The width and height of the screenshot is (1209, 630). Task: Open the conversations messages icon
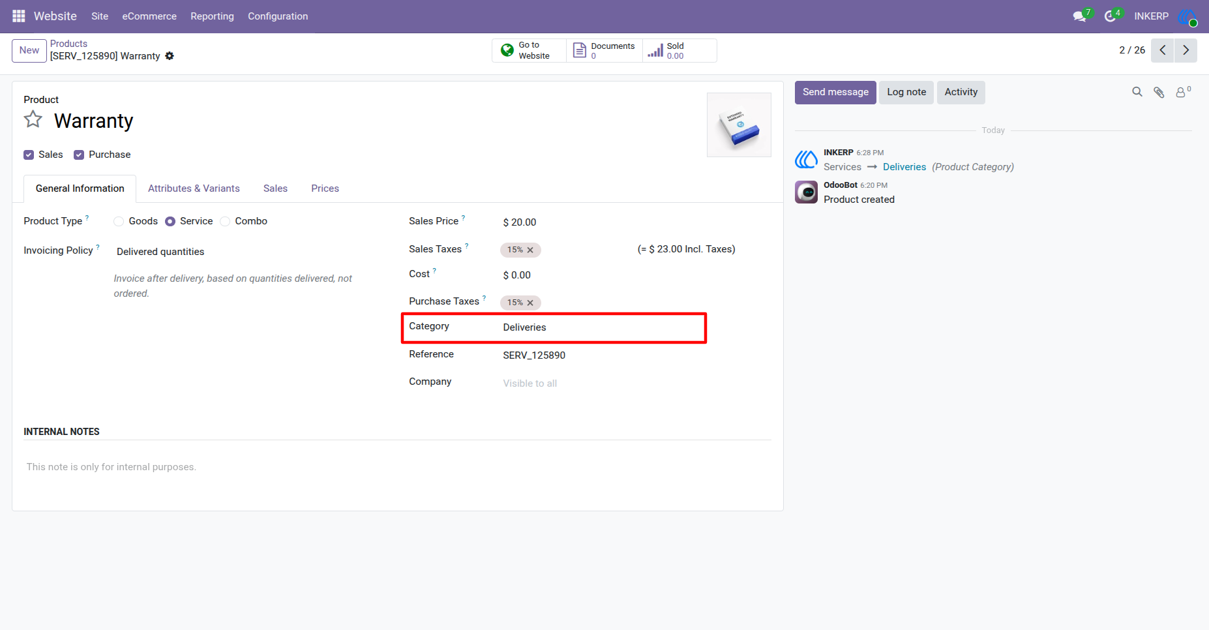(x=1081, y=16)
